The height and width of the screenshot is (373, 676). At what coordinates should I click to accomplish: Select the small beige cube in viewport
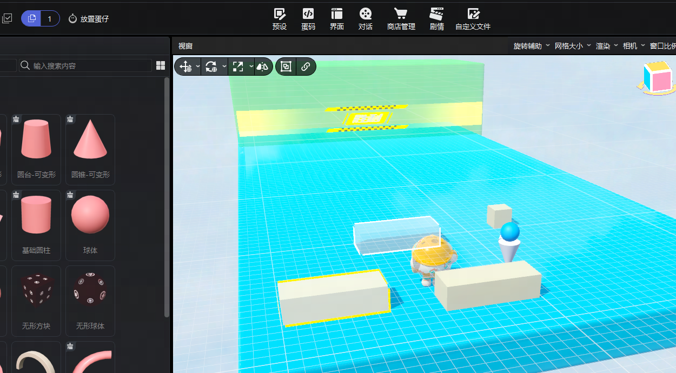point(499,216)
